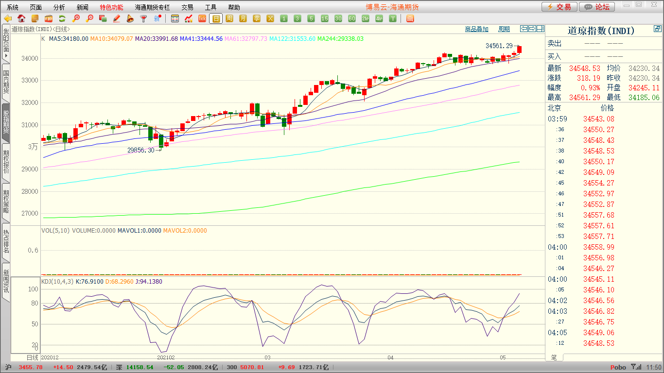Select the monthly 月 period button

point(243,18)
